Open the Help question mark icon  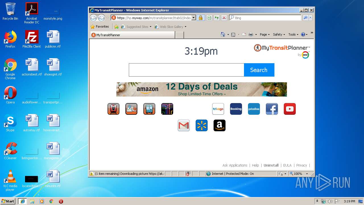tap(303, 34)
